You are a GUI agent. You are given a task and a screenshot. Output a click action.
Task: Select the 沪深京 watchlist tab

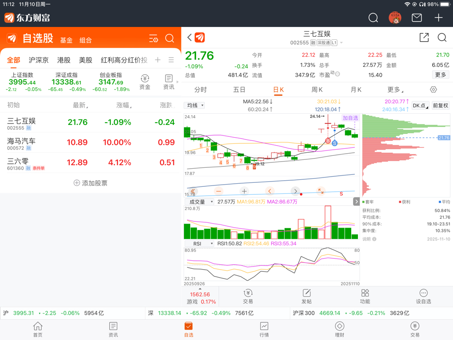tap(38, 60)
